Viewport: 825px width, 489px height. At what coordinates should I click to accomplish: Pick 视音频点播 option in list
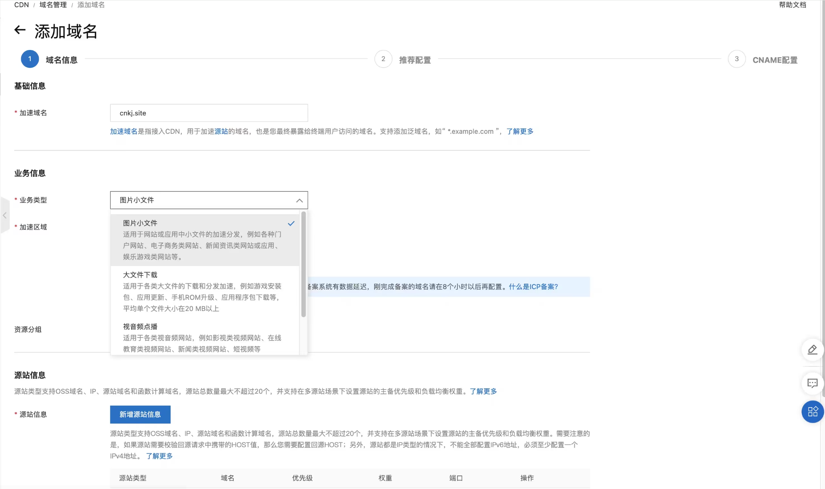point(204,337)
